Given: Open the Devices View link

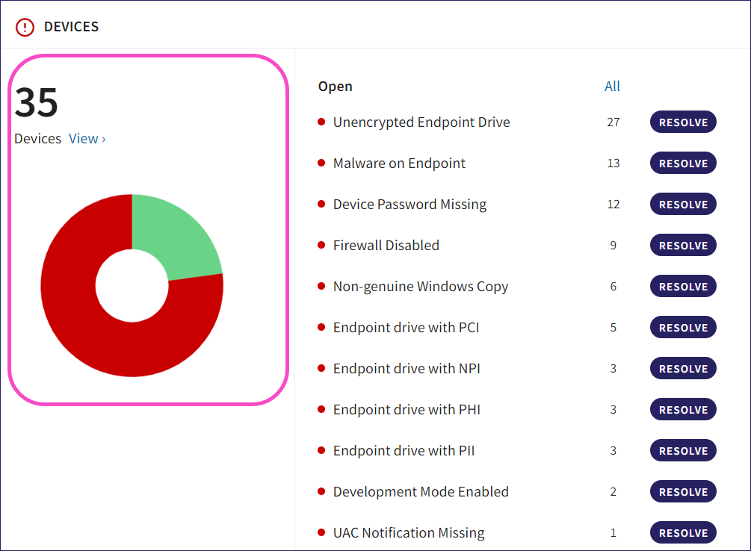Looking at the screenshot, I should click(x=87, y=139).
